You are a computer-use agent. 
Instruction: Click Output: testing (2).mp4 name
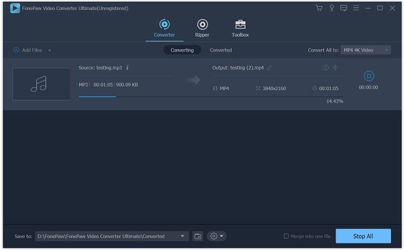pyautogui.click(x=238, y=68)
